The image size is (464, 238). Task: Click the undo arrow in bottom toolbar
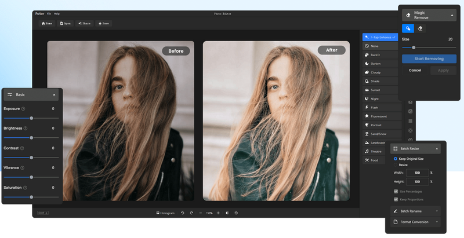pyautogui.click(x=183, y=213)
